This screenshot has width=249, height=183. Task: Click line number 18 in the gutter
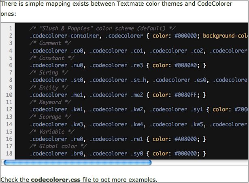[x=9, y=153]
